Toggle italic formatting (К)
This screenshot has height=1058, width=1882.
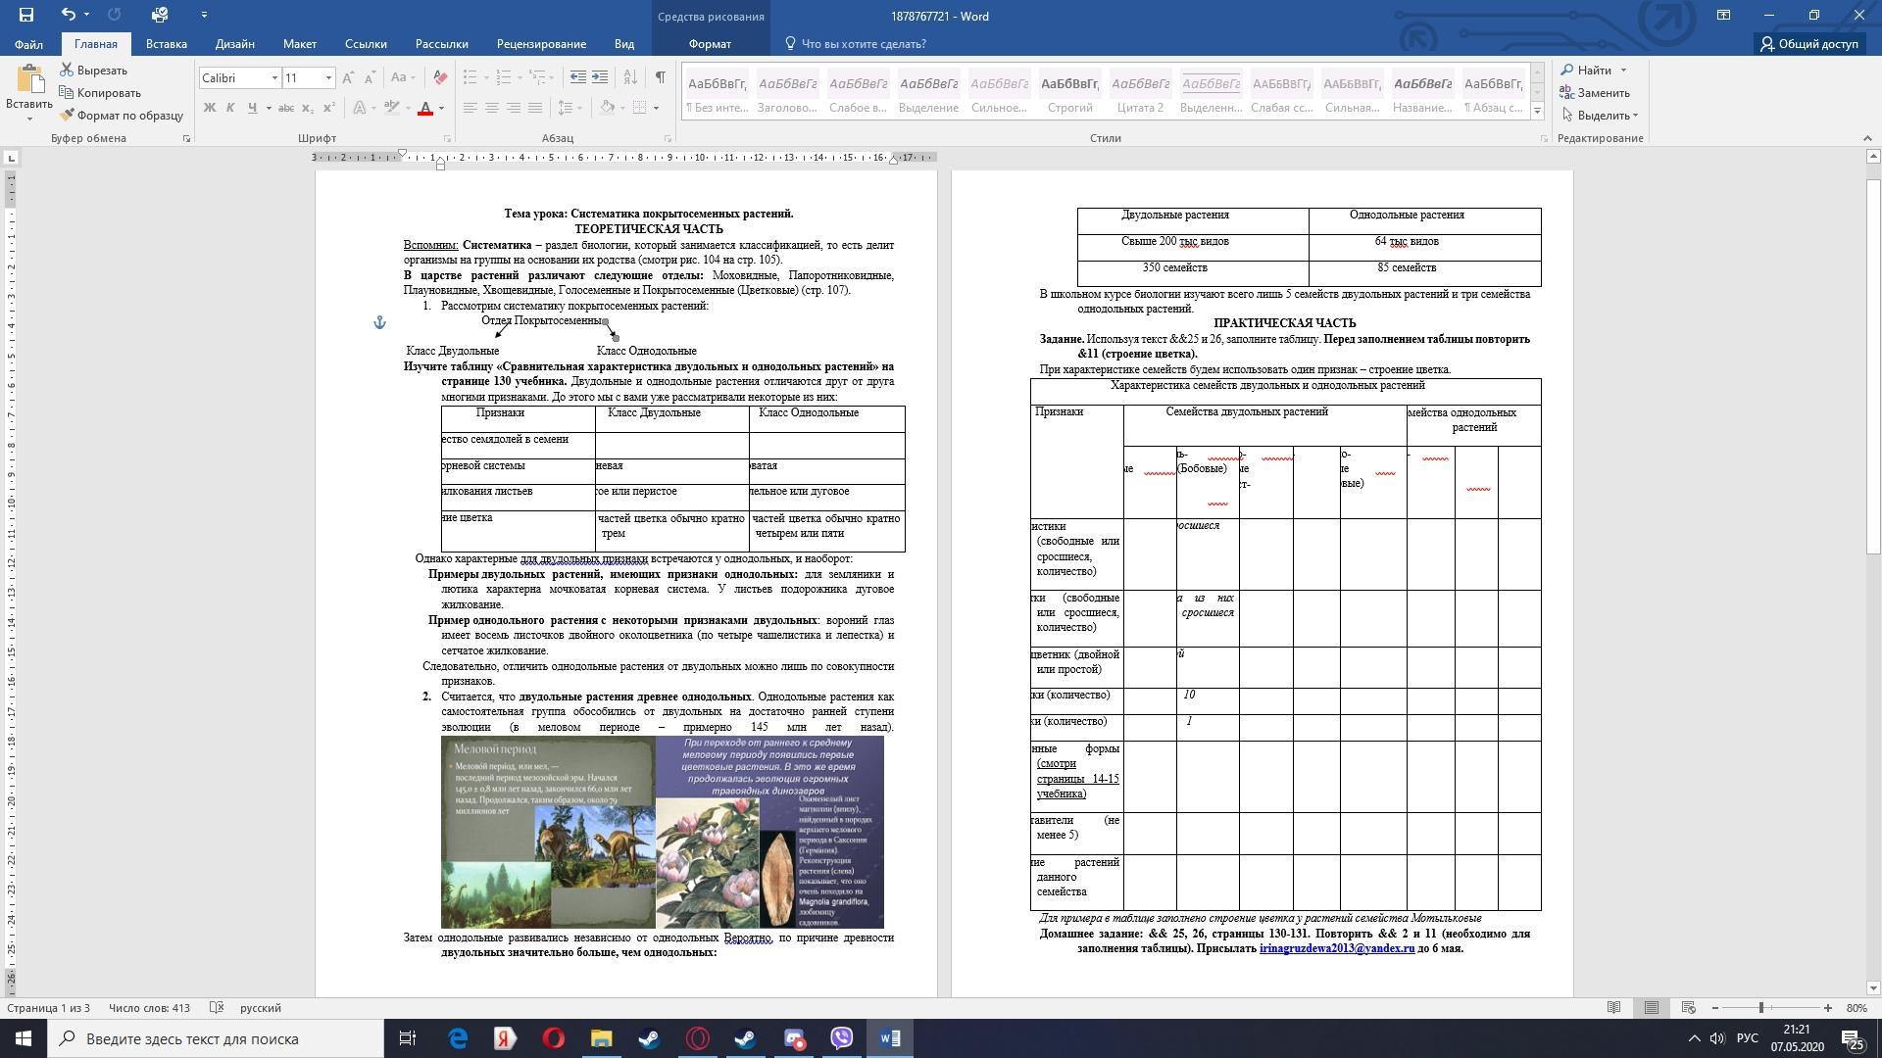[x=230, y=108]
